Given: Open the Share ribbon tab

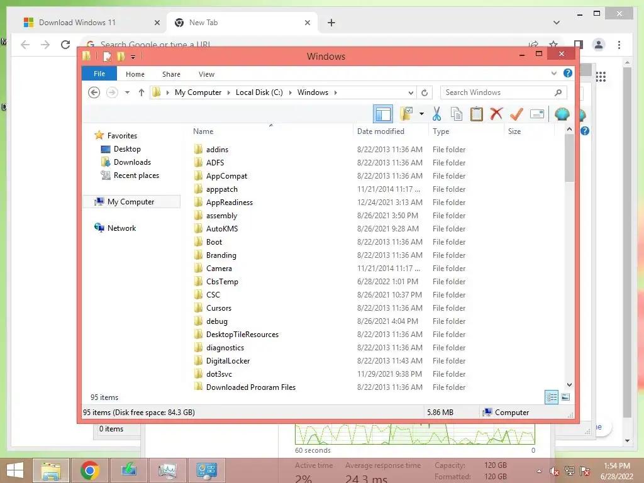Looking at the screenshot, I should [171, 74].
